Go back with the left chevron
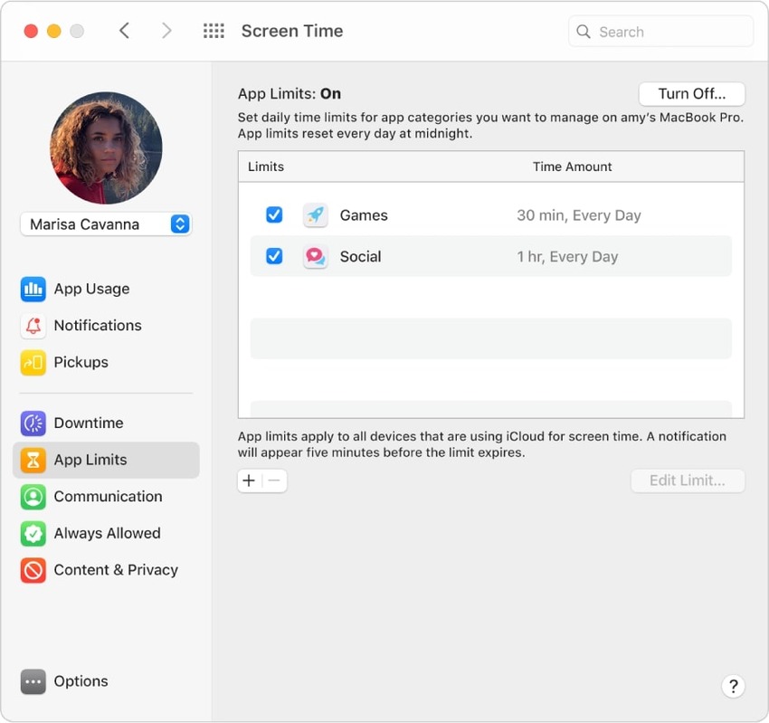The height and width of the screenshot is (723, 769). click(x=125, y=32)
